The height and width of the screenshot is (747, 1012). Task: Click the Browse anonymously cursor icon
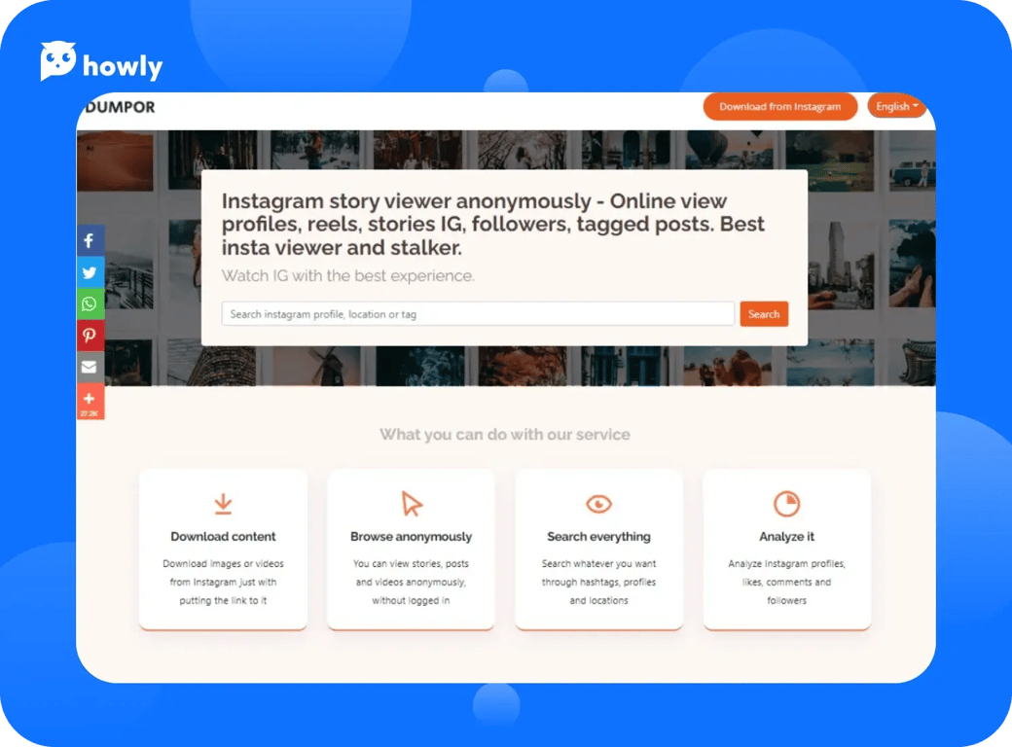click(412, 504)
